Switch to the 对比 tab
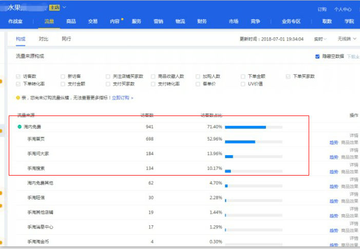The image size is (360, 249). 44,39
